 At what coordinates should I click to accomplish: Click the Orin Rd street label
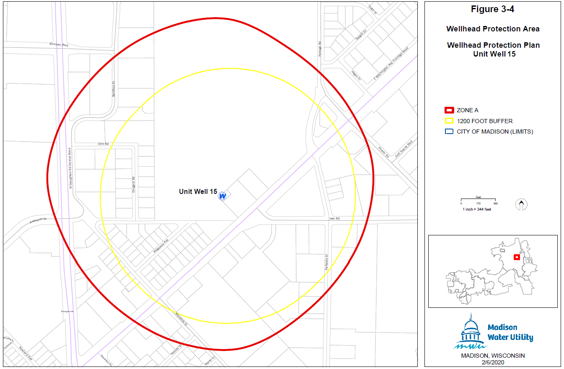click(103, 144)
